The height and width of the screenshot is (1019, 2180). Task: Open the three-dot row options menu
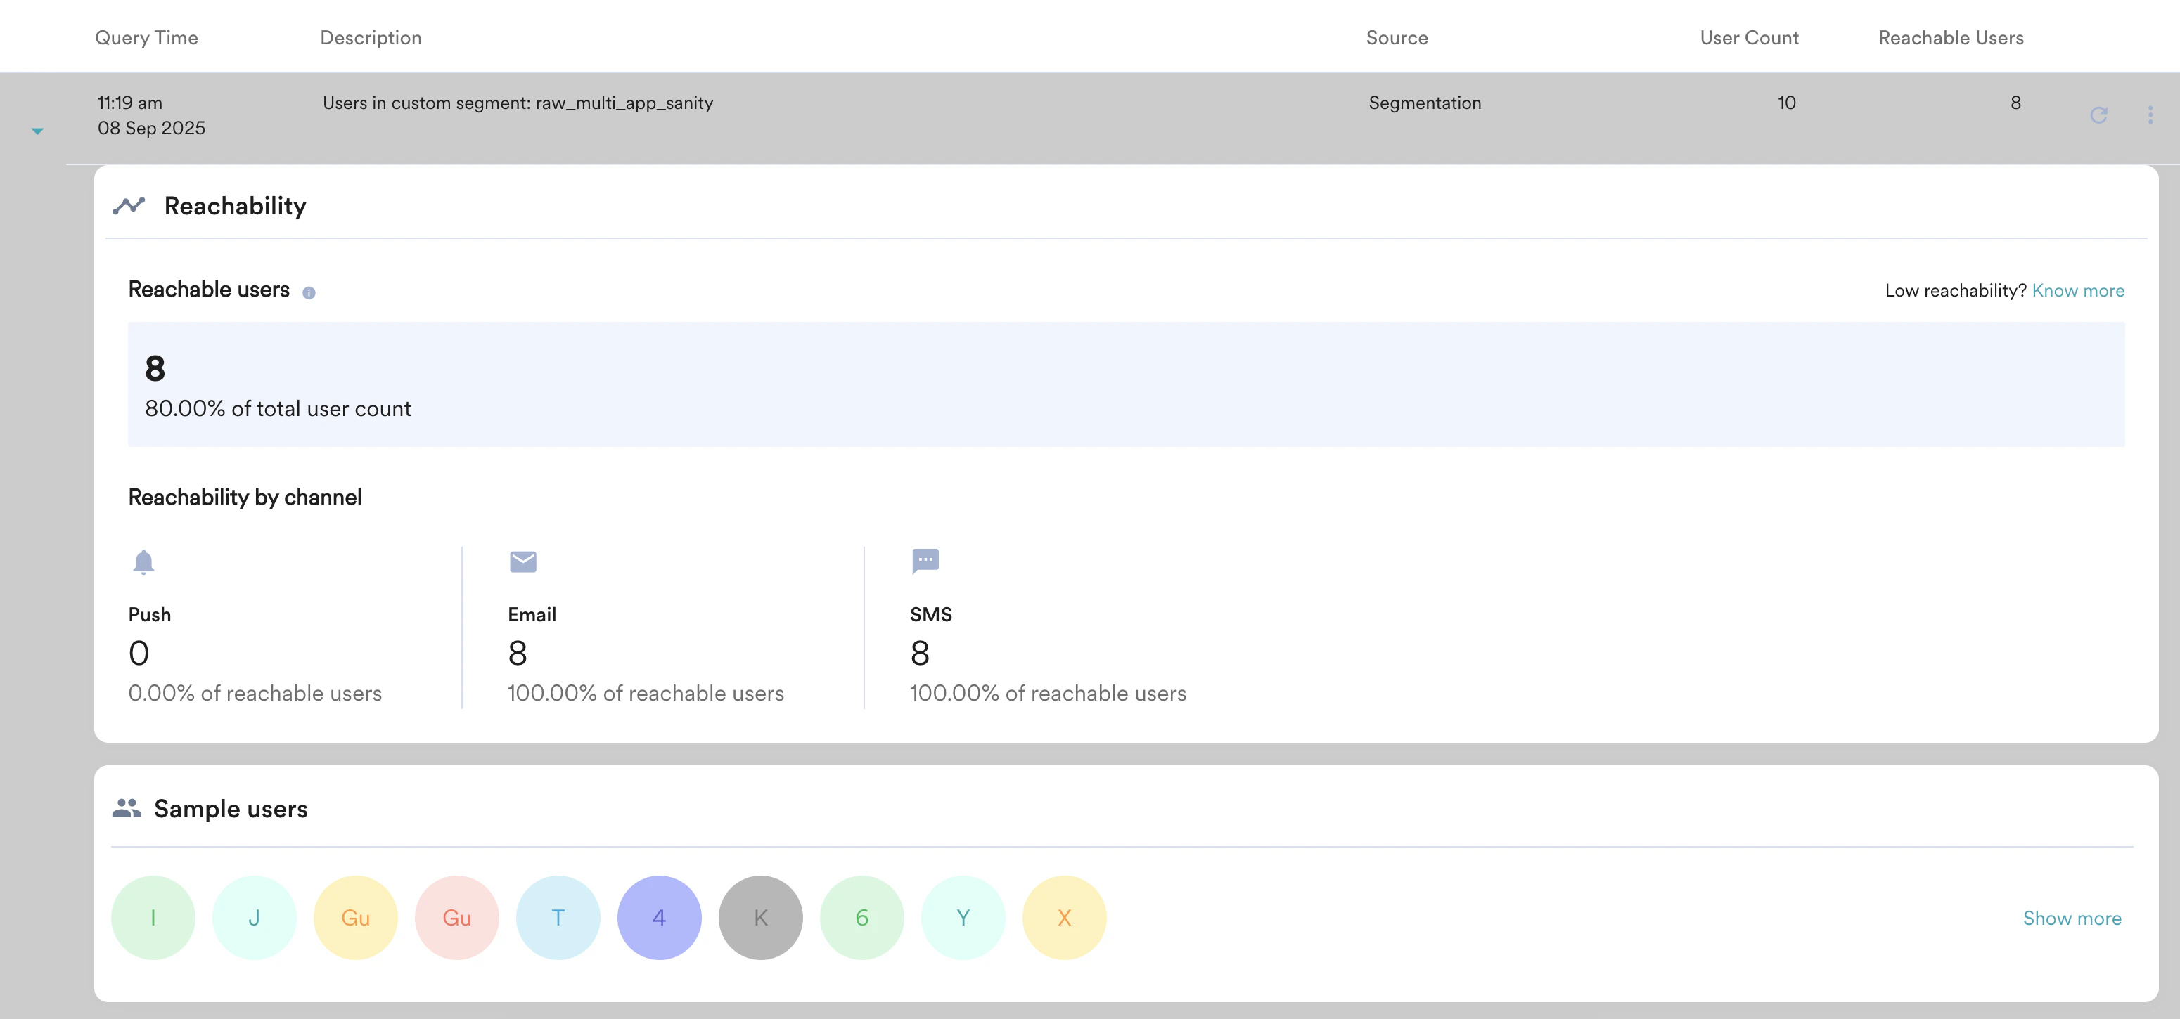click(2150, 115)
